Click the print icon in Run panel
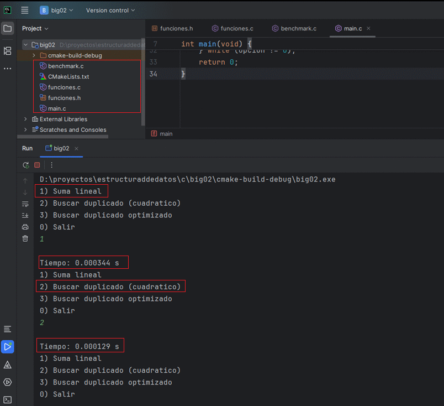 25,227
